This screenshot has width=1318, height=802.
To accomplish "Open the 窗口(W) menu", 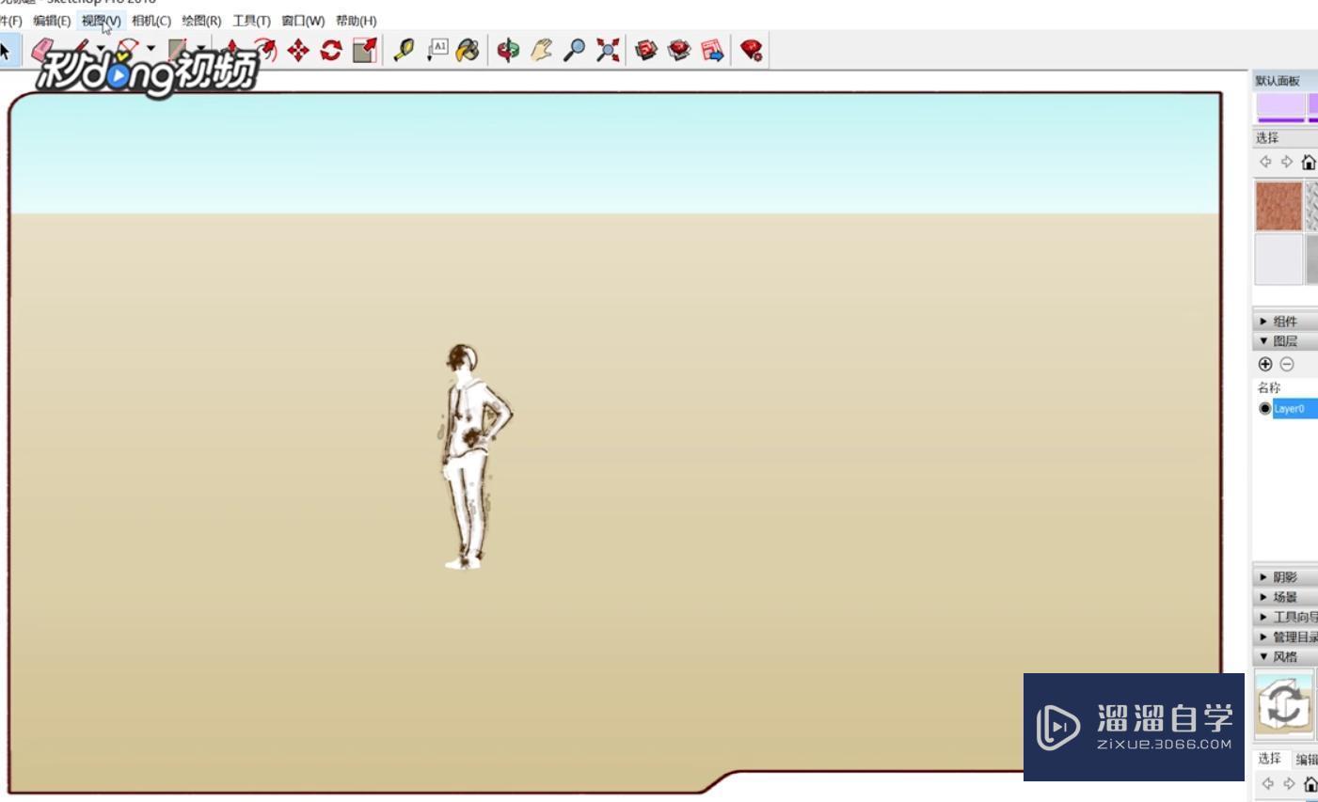I will pyautogui.click(x=303, y=21).
